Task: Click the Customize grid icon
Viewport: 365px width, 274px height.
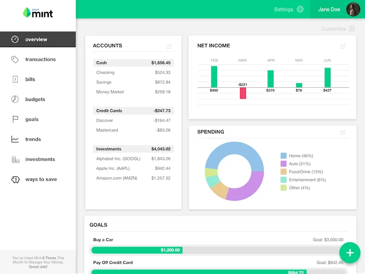Action: click(x=352, y=29)
